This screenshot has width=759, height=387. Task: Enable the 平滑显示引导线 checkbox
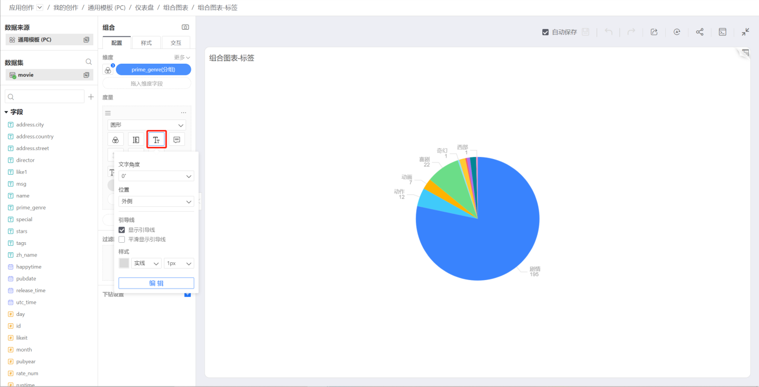tap(122, 240)
